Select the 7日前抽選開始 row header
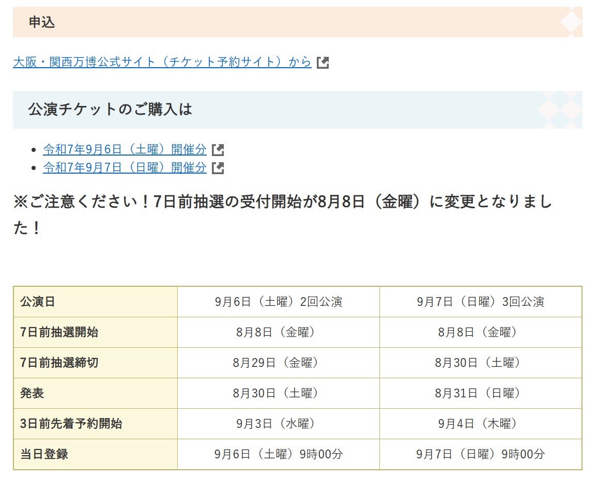This screenshot has height=478, width=598. point(95,332)
